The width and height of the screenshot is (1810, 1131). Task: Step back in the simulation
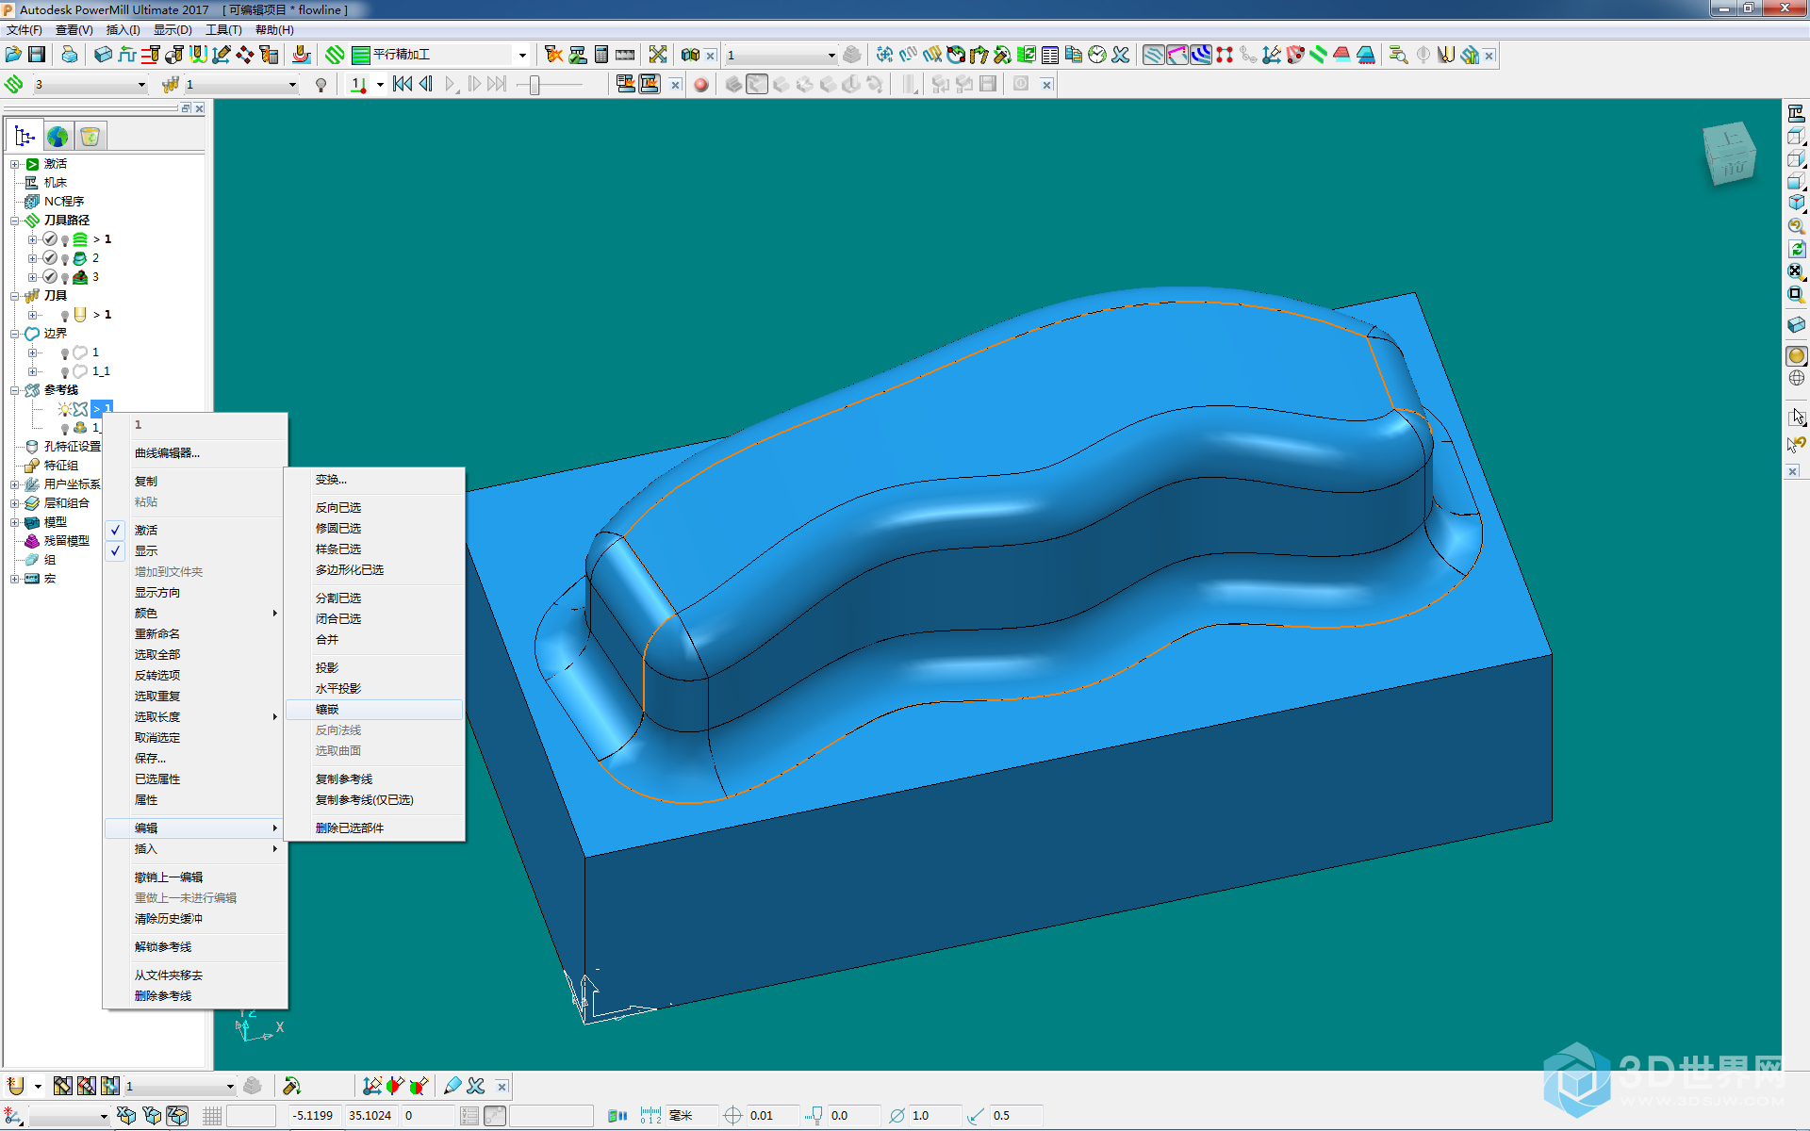[426, 85]
